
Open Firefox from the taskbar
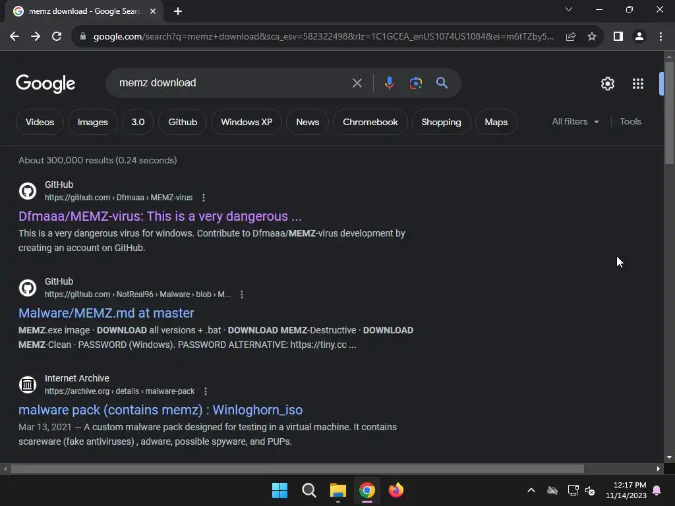click(x=396, y=490)
